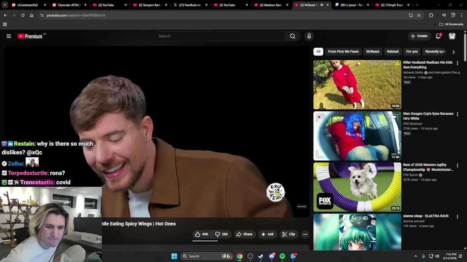Screen dimensions: 467x262
Task: Open the Chrome three-dot menu
Action: pos(462,15)
